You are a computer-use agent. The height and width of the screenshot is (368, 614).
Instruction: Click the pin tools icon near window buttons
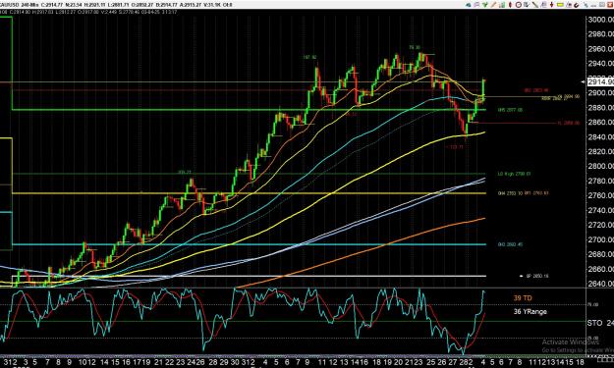click(586, 5)
